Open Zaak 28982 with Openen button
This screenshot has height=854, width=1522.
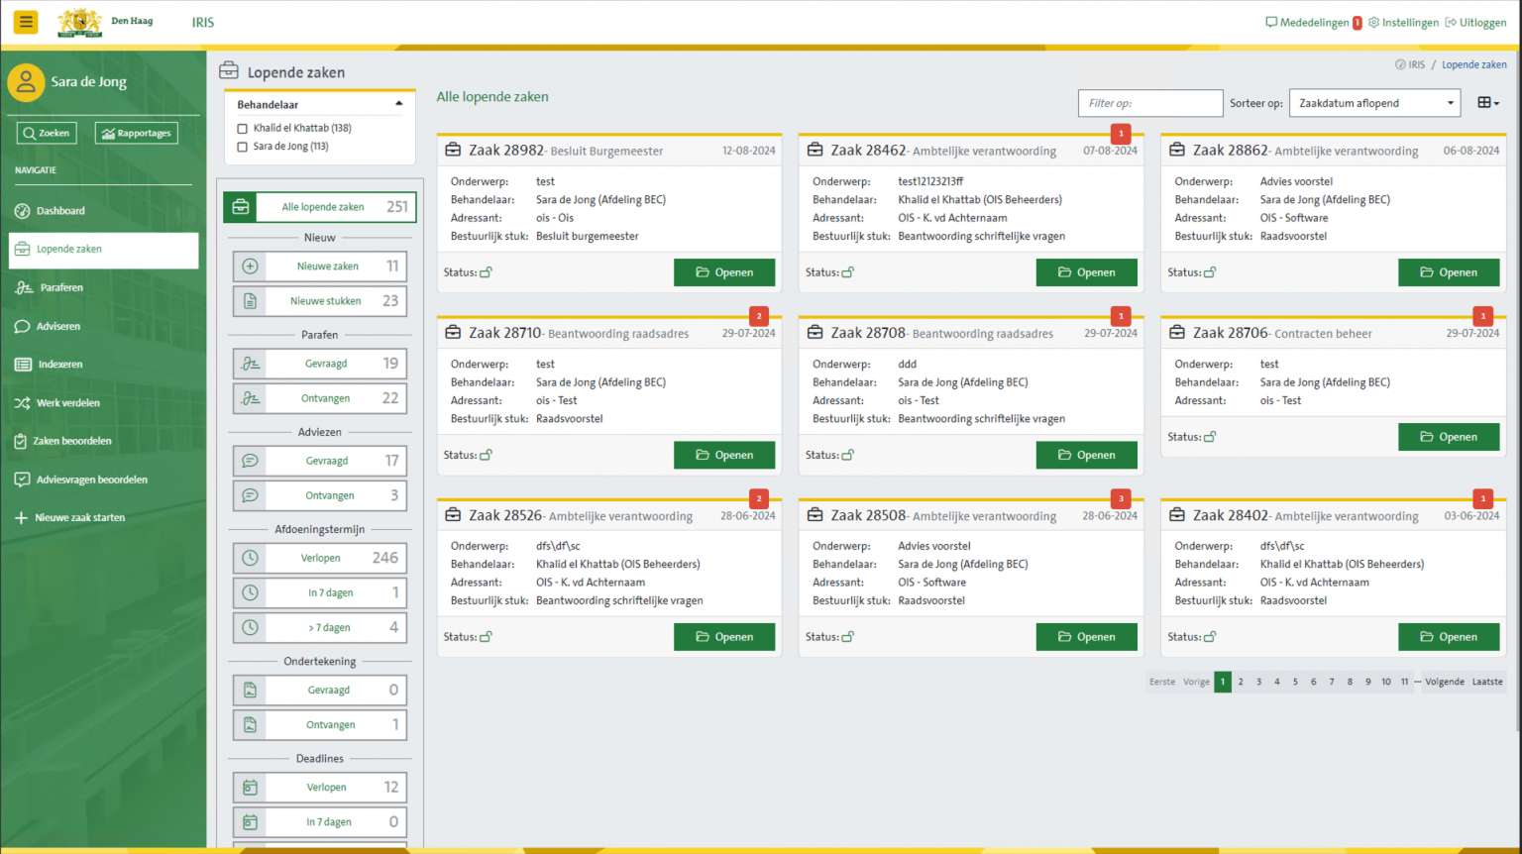724,272
